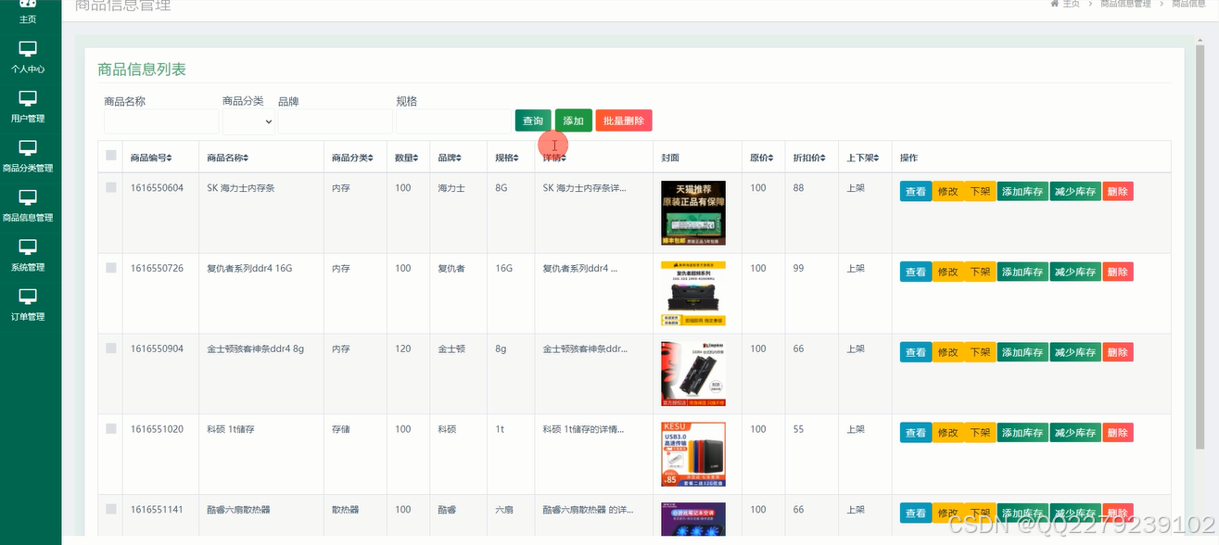Click 修改 for SK 海力士内存条

click(x=947, y=192)
